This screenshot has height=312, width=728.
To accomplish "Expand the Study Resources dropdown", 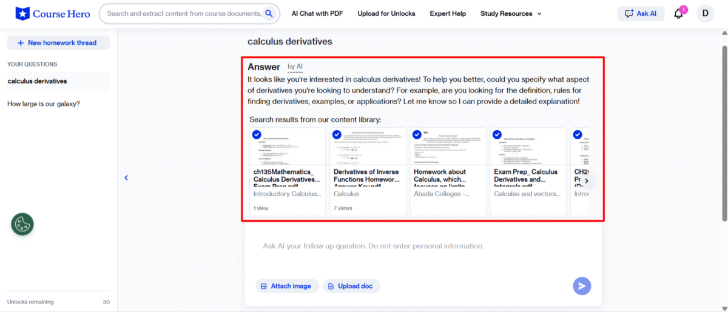I will tap(511, 13).
